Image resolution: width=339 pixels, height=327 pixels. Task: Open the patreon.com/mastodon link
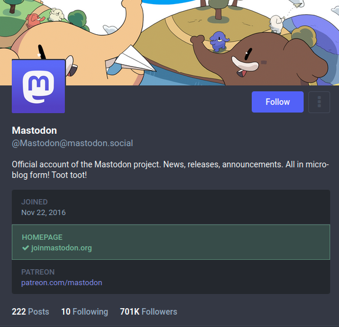pos(62,282)
